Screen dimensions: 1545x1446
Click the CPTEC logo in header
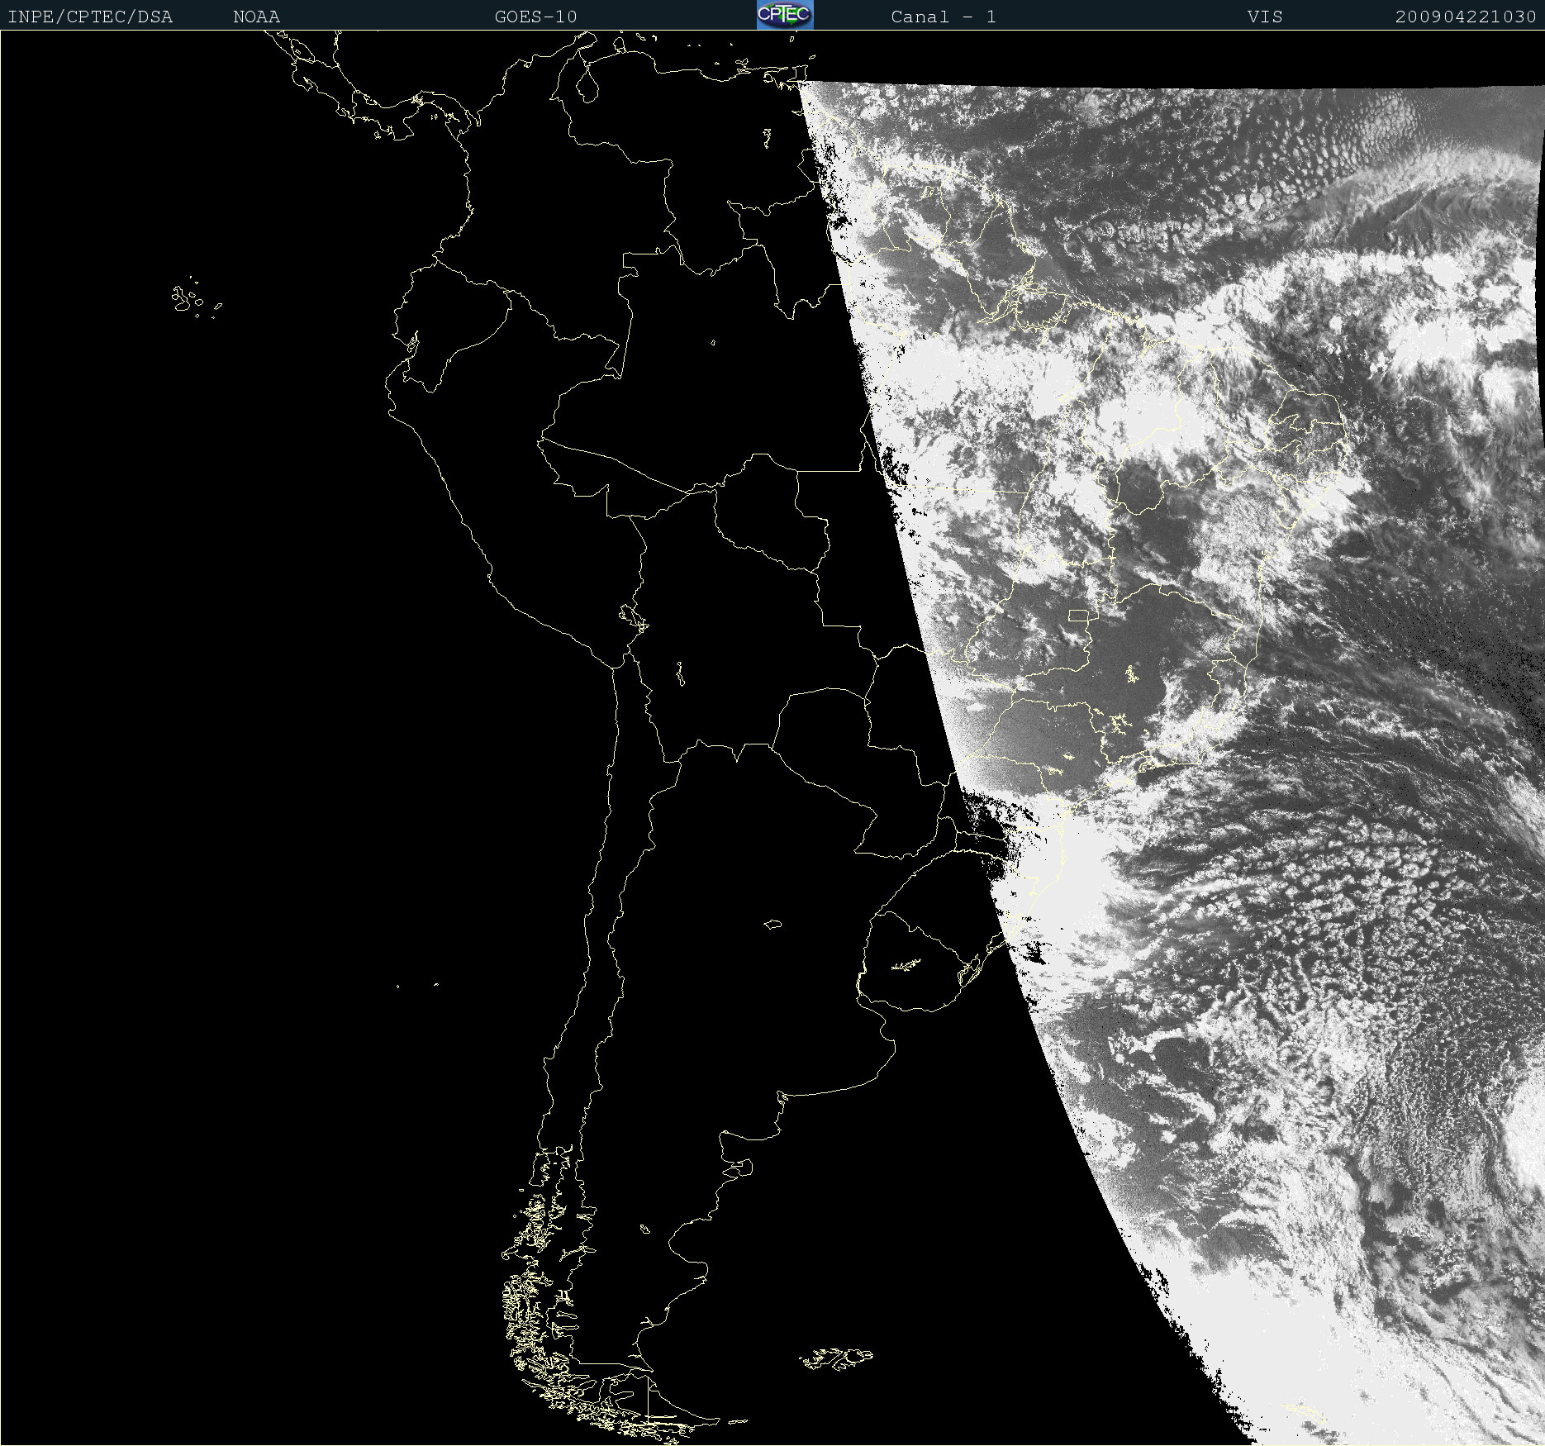785,15
